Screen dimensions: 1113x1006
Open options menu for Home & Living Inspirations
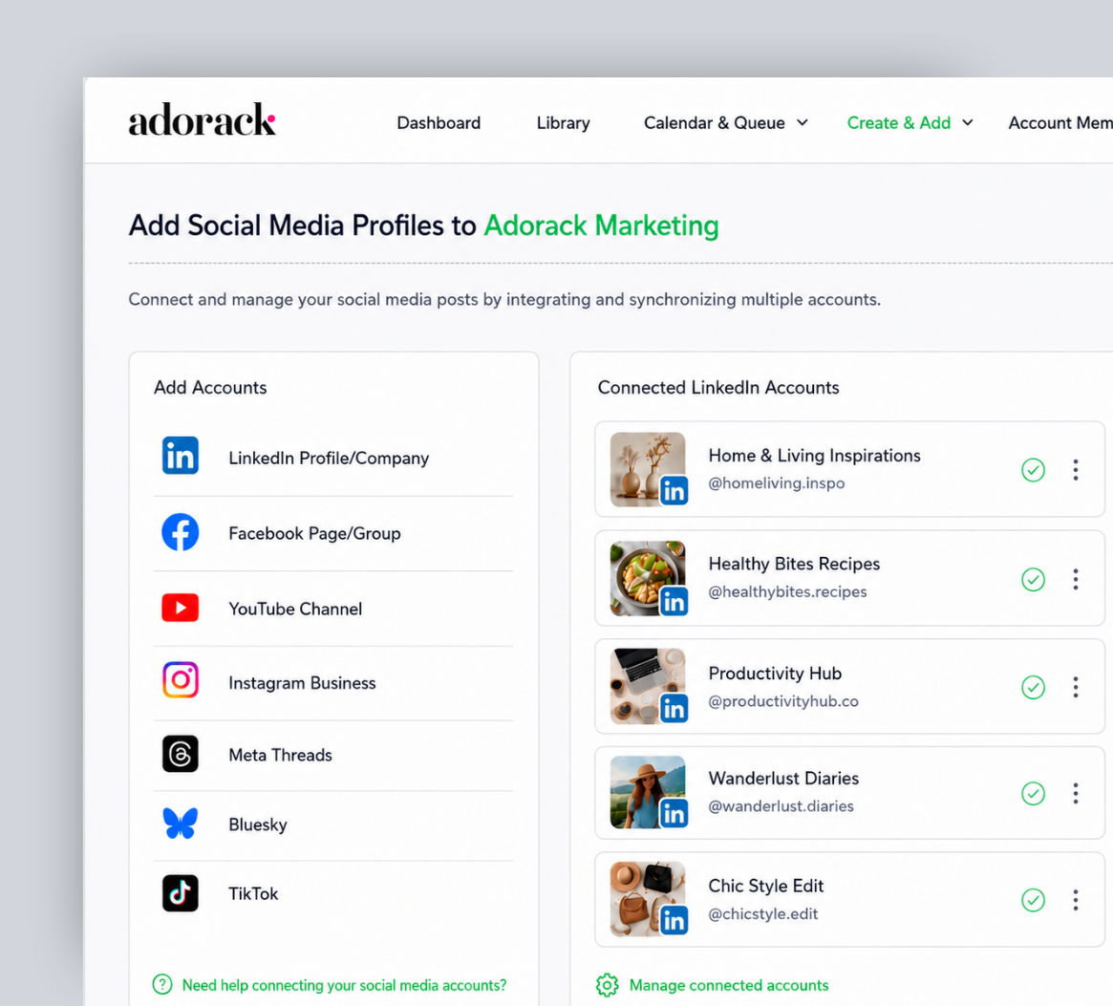(x=1076, y=469)
